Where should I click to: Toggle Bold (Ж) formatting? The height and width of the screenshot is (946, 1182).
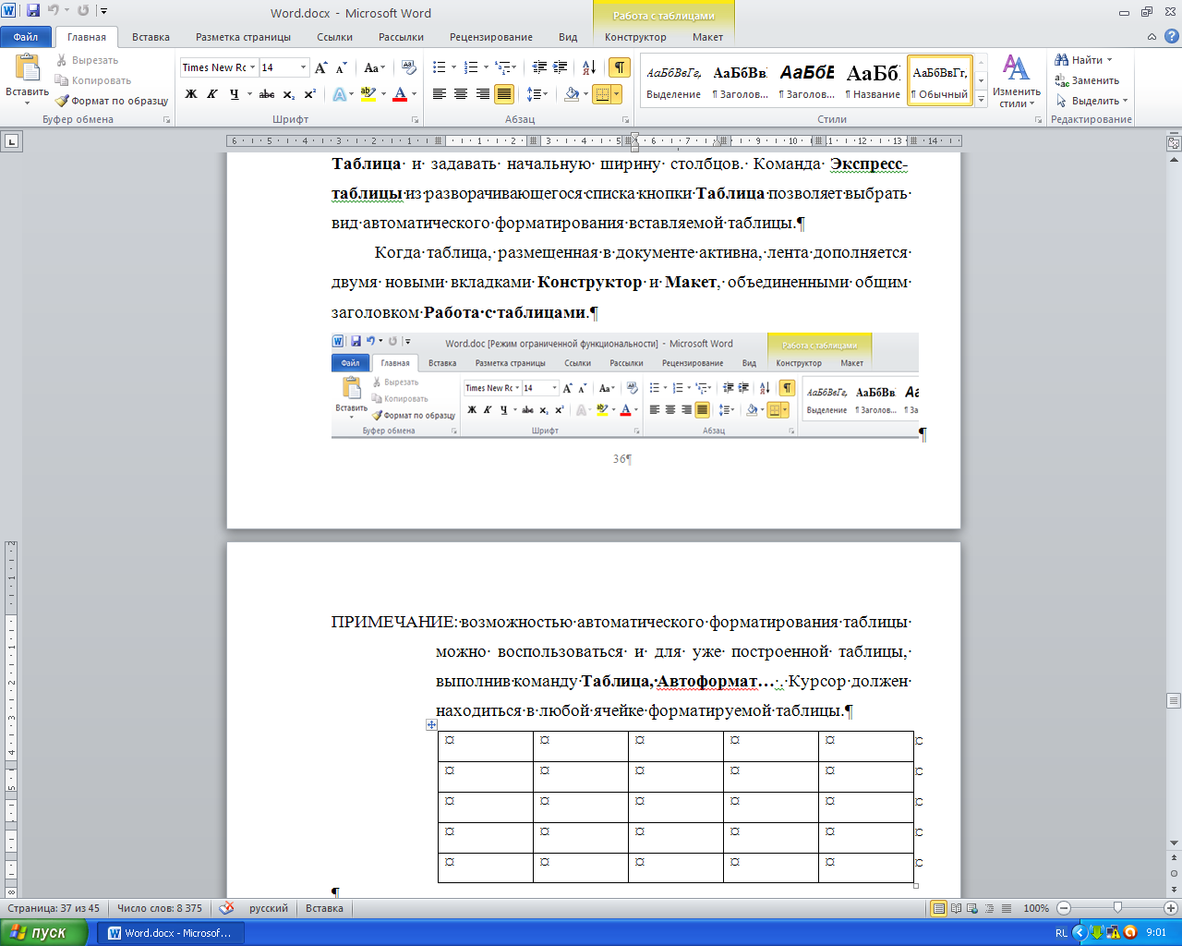(x=191, y=94)
